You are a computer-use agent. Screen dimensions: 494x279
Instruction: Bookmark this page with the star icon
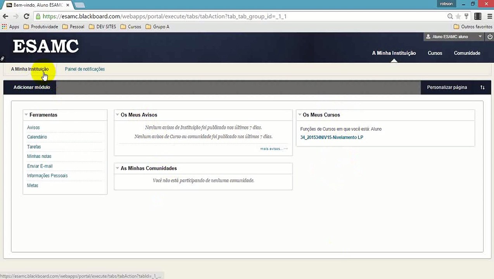(458, 16)
